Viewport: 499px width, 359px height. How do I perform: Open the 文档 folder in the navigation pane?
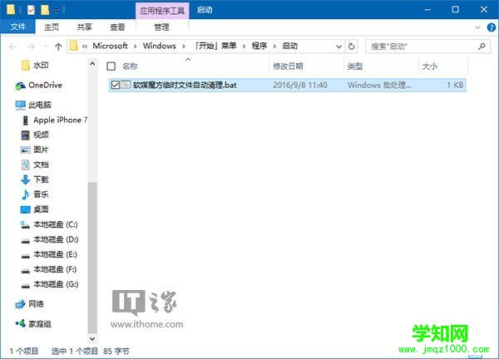pyautogui.click(x=35, y=165)
